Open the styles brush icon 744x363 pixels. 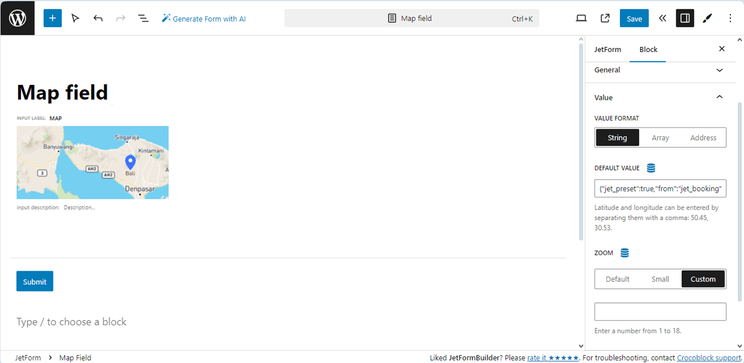tap(707, 18)
